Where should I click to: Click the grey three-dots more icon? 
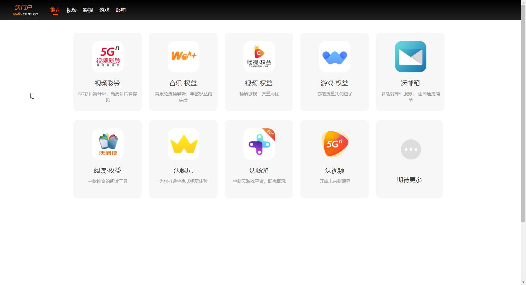[x=411, y=149]
